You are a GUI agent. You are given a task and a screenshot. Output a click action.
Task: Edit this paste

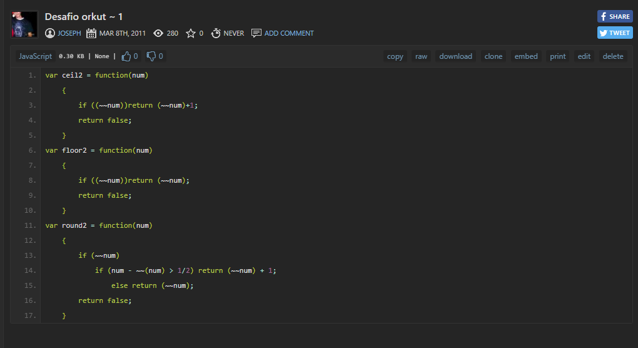(584, 56)
